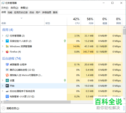126x113 pixels.
Task: Expand the 后台处理程序子系统应用 row
Action: pos(3,91)
